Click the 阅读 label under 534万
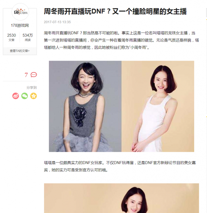Image resolution: width=207 pixels, height=213 pixels. pos(27,40)
